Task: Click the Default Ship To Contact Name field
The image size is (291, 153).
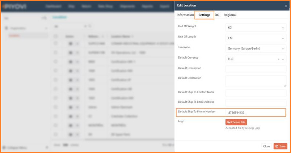Action: (256, 93)
